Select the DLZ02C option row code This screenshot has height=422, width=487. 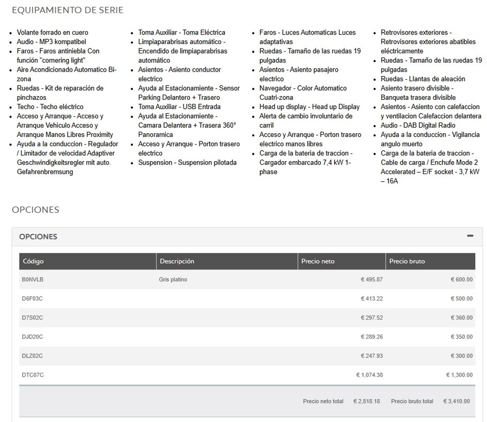pos(32,356)
